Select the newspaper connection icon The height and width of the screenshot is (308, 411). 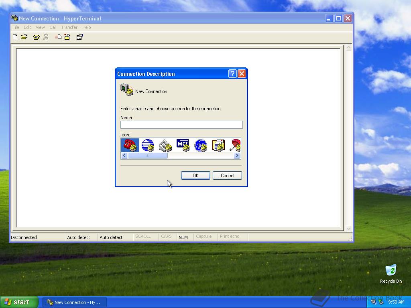tap(165, 145)
